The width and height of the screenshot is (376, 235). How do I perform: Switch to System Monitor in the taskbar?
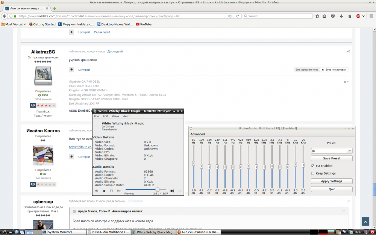point(64,232)
